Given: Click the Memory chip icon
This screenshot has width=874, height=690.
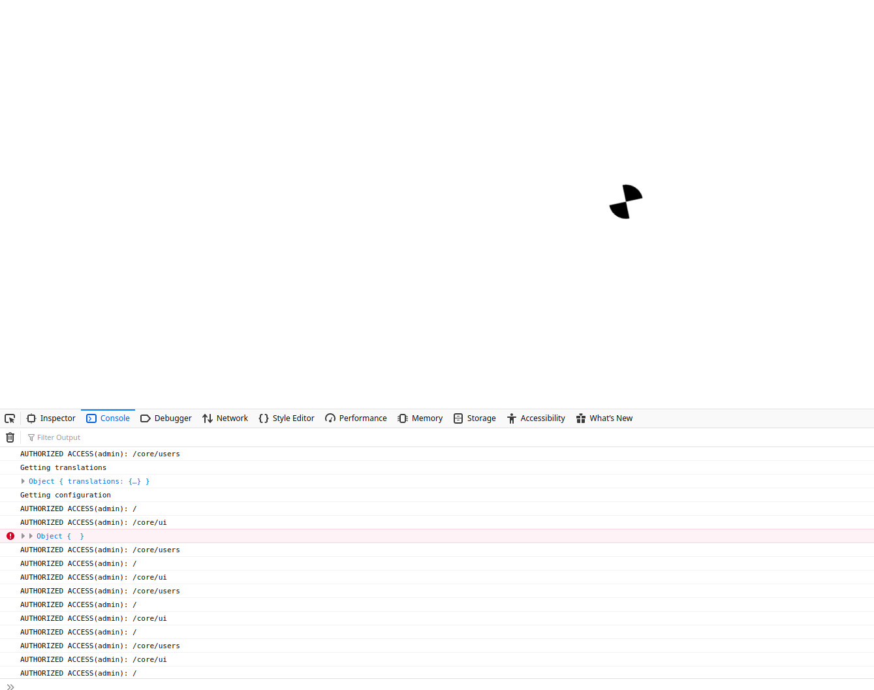Looking at the screenshot, I should click(402, 418).
